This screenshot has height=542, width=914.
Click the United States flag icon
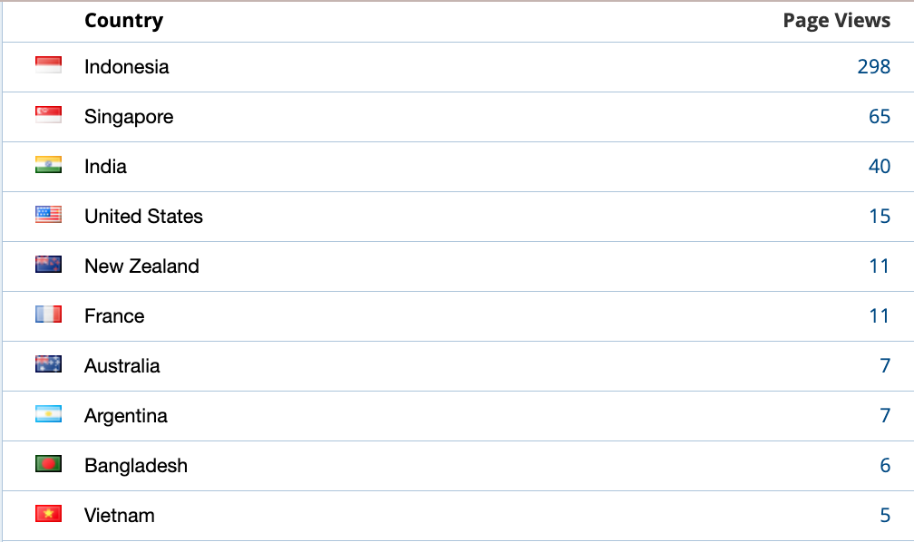tap(48, 216)
